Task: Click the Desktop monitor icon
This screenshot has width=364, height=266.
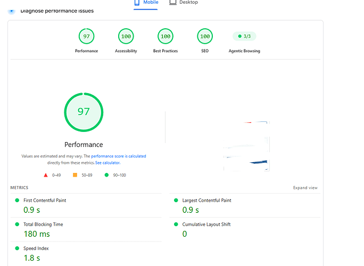Action: pos(173,2)
